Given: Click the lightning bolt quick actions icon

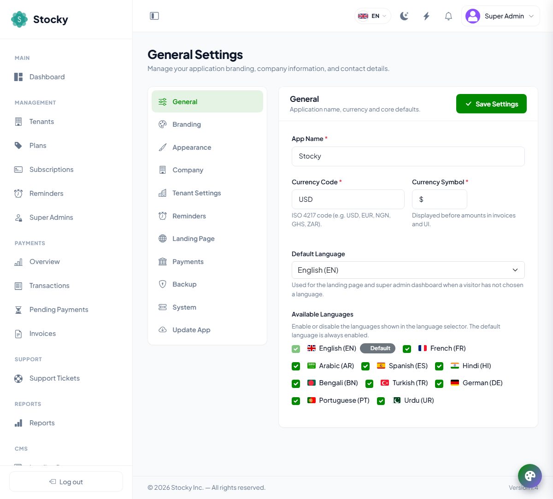Looking at the screenshot, I should click(426, 16).
